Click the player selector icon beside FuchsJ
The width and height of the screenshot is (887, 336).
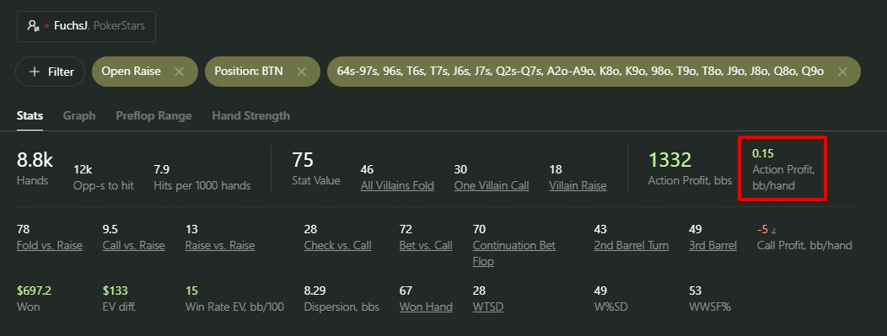(33, 26)
